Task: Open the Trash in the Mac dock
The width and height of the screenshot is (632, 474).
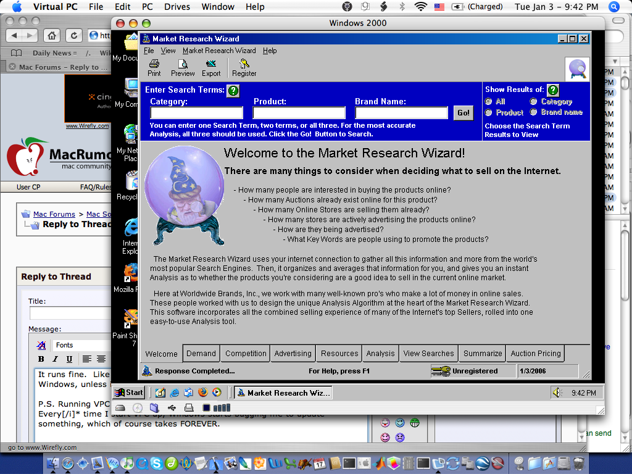Action: [579, 464]
